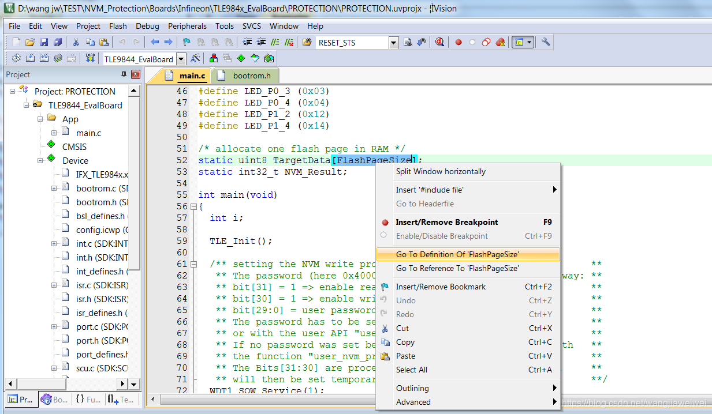
Task: Collapse code fold at line 56
Action: click(194, 206)
